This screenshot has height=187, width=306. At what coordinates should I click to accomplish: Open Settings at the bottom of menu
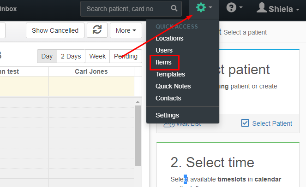click(x=167, y=115)
